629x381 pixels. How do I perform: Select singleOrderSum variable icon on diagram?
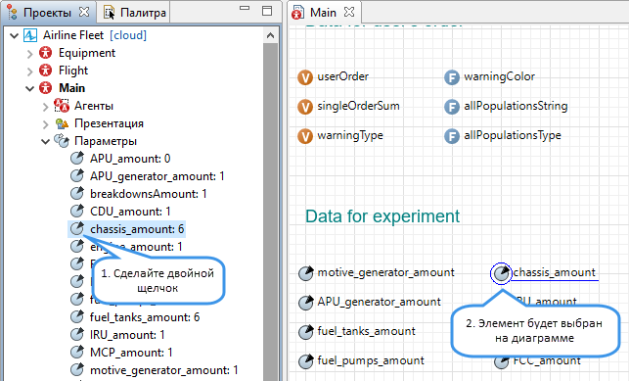click(x=305, y=107)
